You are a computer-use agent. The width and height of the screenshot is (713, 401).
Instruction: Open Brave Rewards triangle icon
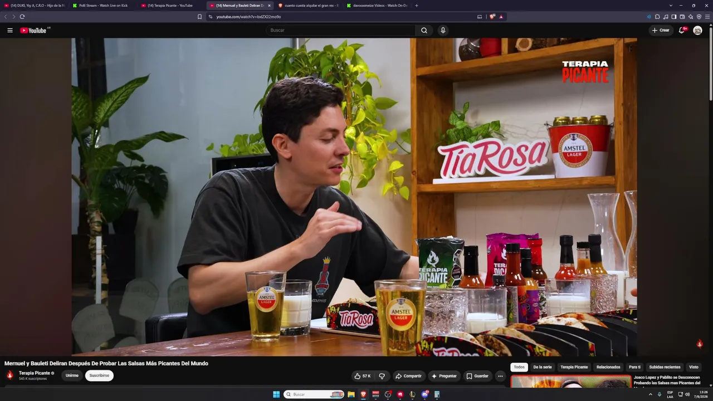(501, 17)
